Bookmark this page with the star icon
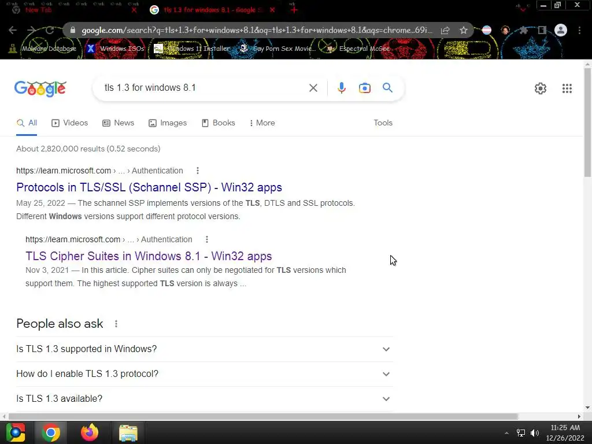The height and width of the screenshot is (444, 592). [464, 30]
